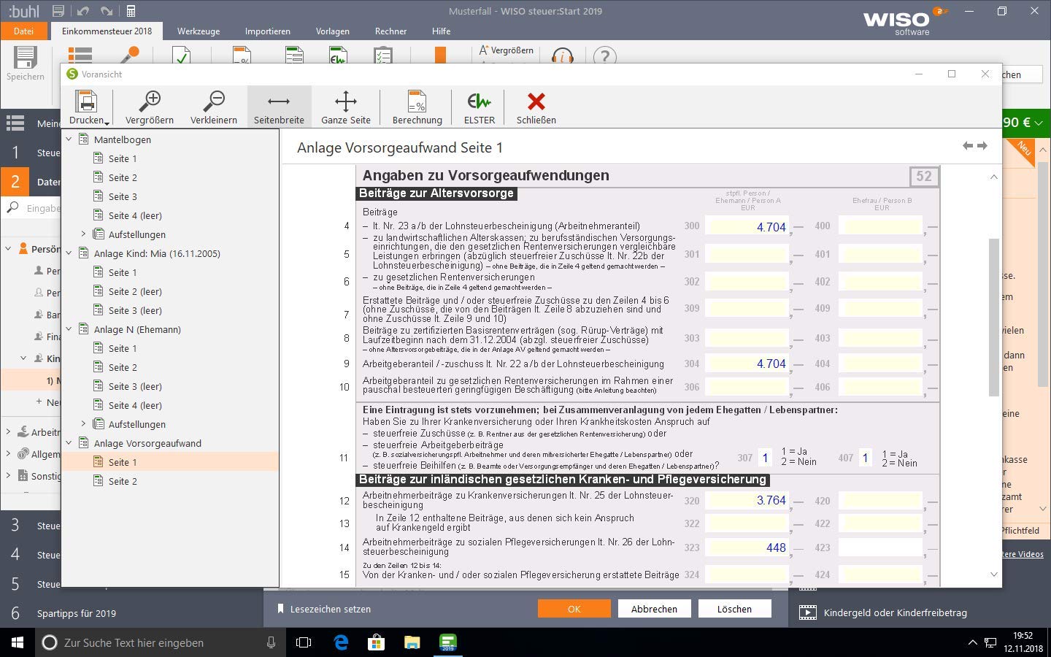Click field 320 with value 3.764

[x=747, y=500]
